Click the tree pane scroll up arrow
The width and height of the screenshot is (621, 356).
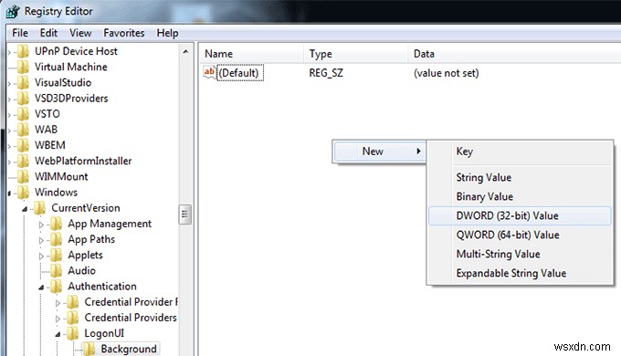click(x=185, y=51)
